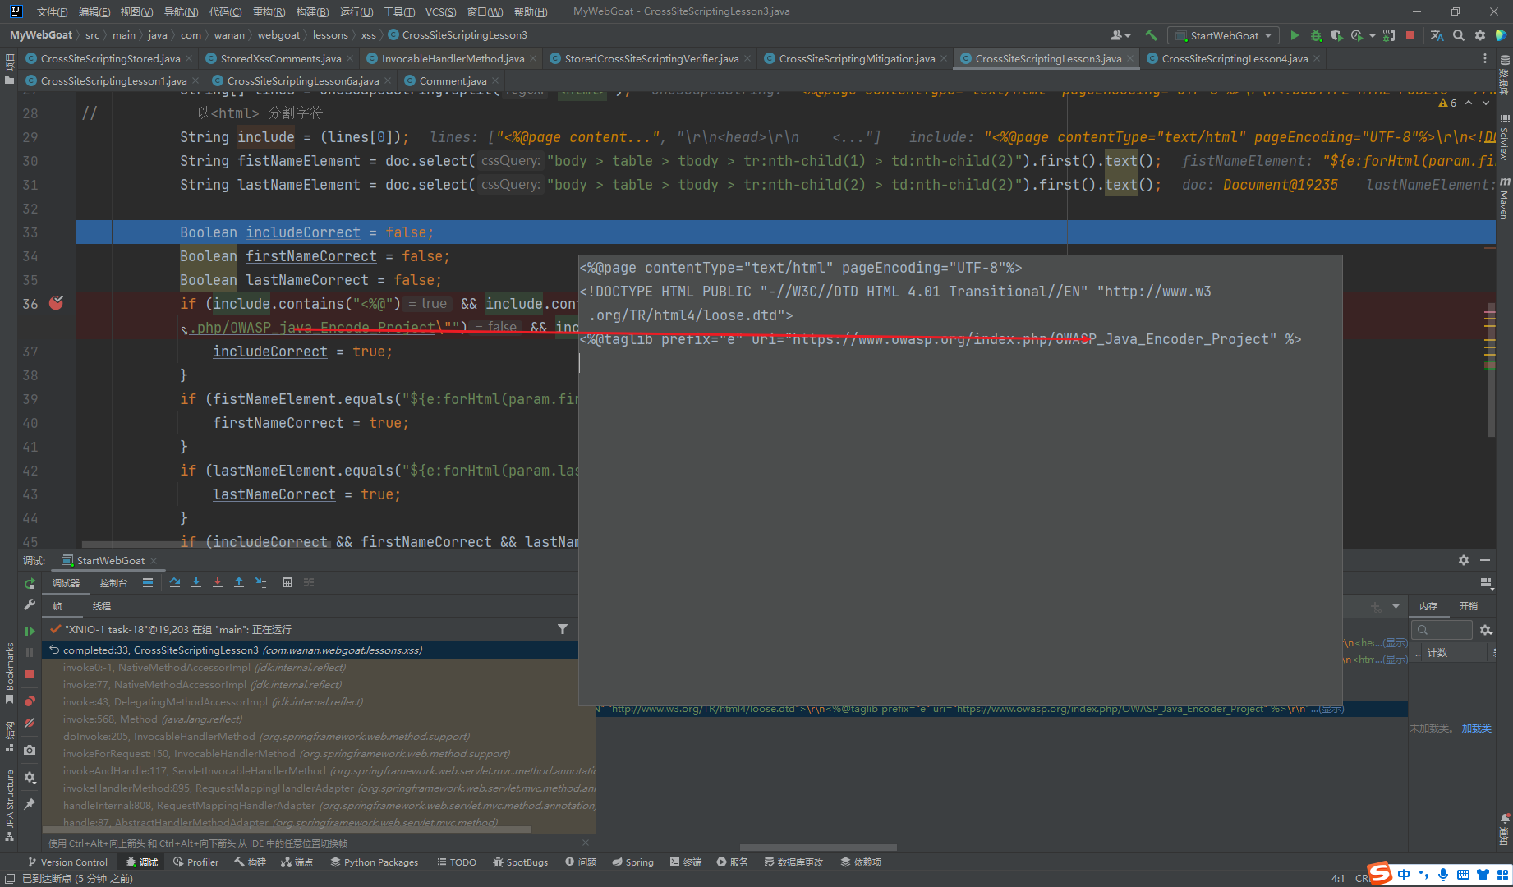Viewport: 1513px width, 887px height.
Task: Open debug sidebar settings gear dropdown
Action: [30, 777]
